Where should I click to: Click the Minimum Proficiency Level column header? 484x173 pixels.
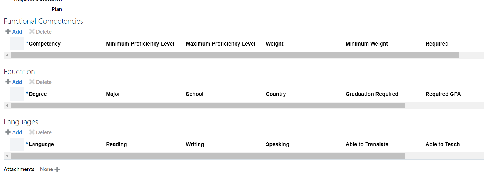(140, 44)
